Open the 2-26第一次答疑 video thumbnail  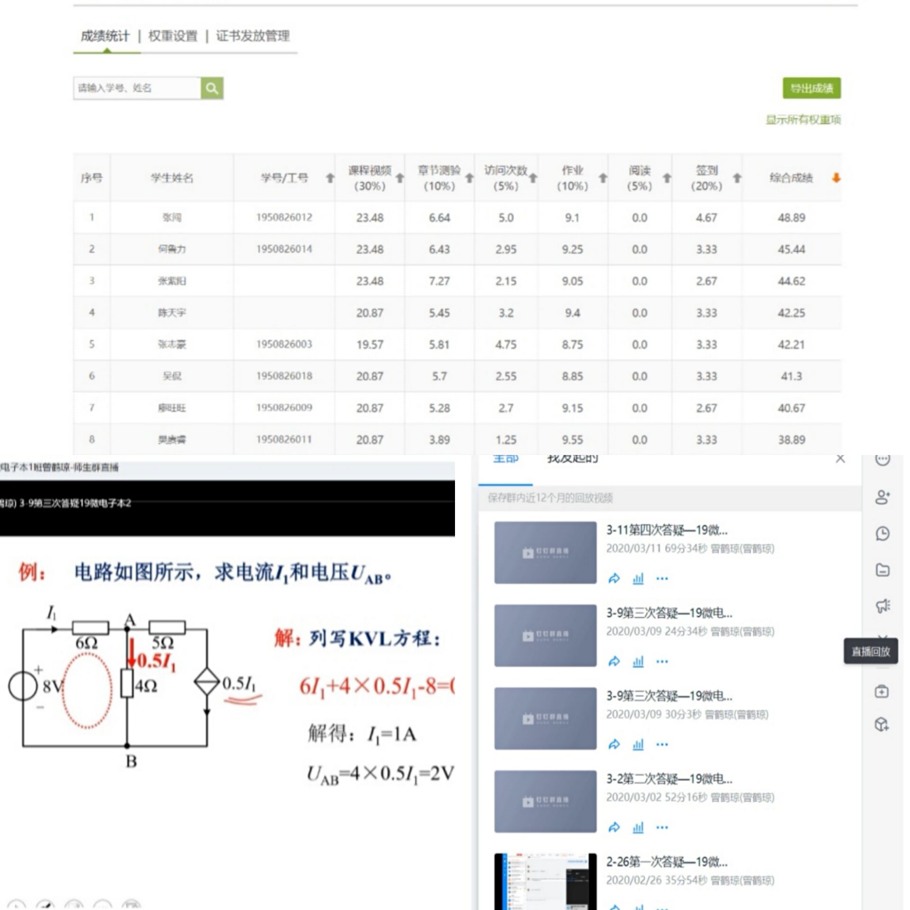tap(545, 881)
